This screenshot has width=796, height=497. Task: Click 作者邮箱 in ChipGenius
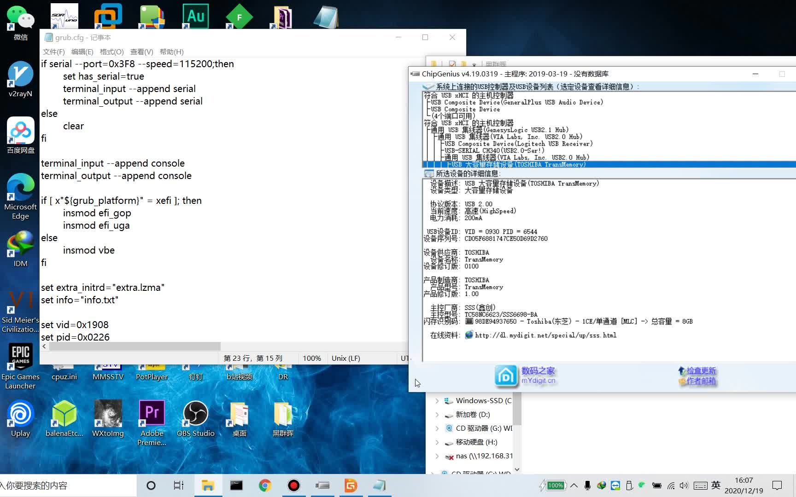pyautogui.click(x=701, y=381)
